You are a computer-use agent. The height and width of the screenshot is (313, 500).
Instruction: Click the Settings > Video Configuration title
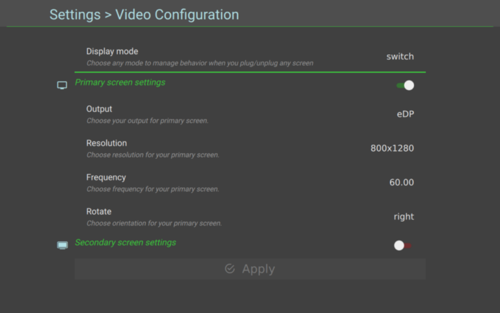pyautogui.click(x=144, y=15)
